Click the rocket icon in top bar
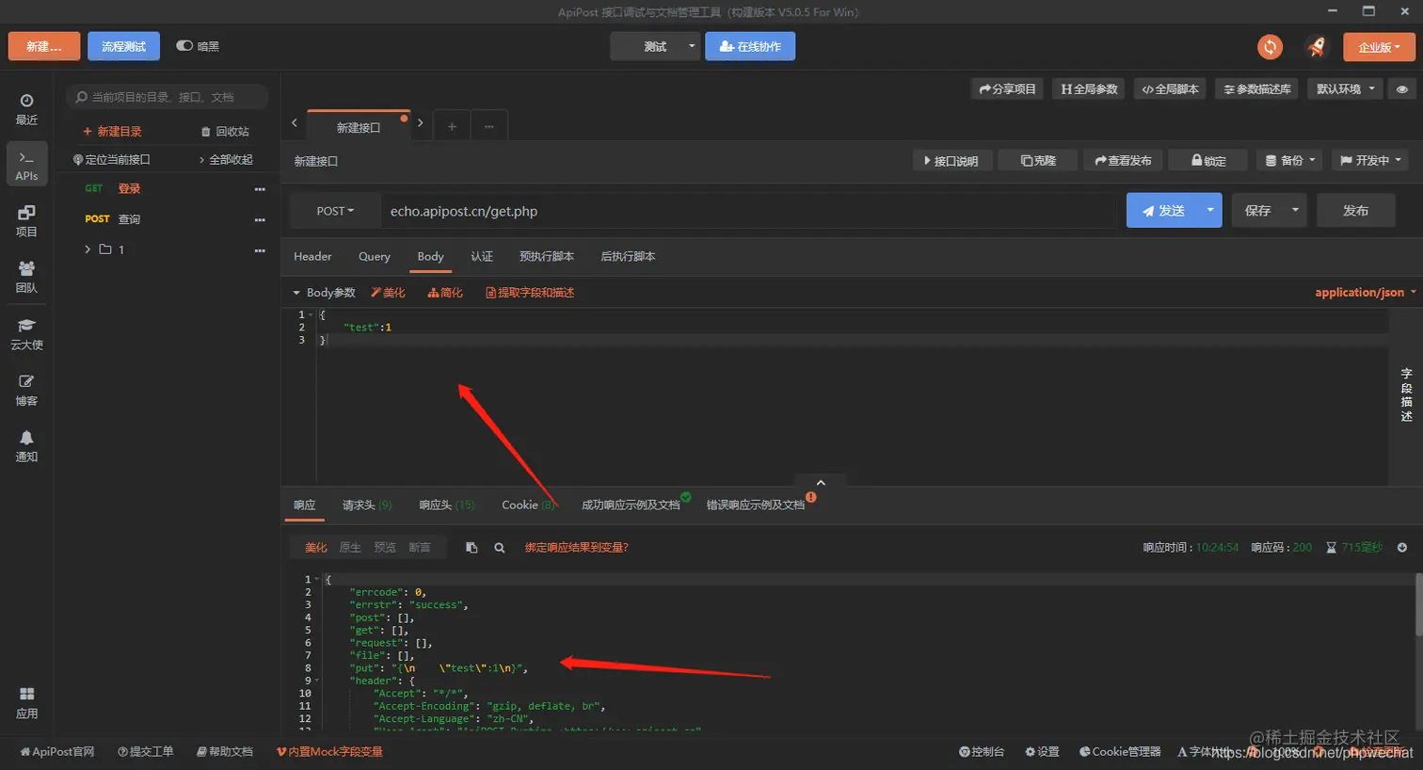The image size is (1423, 770). (x=1317, y=46)
